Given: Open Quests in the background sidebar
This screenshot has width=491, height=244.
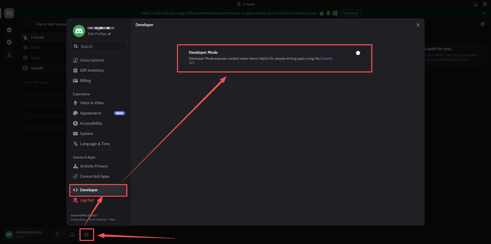Looking at the screenshot, I should pyautogui.click(x=44, y=68).
